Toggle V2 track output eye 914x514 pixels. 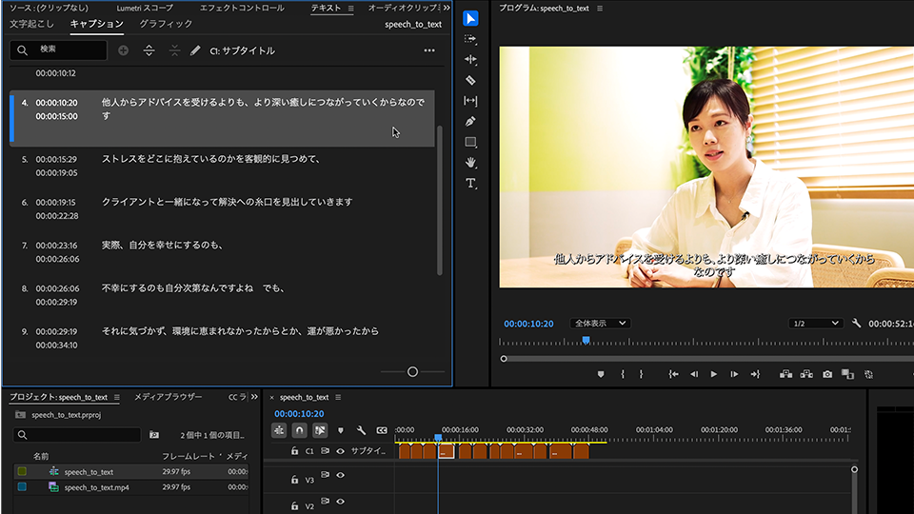click(341, 502)
